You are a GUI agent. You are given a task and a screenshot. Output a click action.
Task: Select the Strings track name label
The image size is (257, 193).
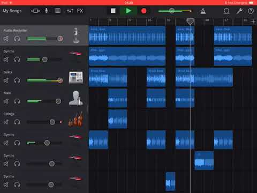9,114
